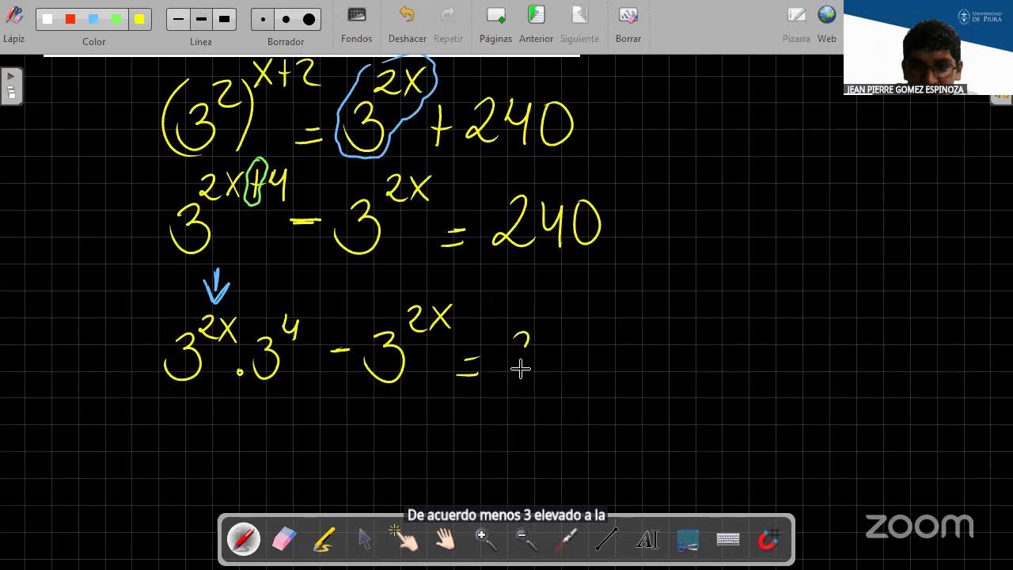Open the Páginas pages button
This screenshot has height=570, width=1013.
[x=496, y=24]
